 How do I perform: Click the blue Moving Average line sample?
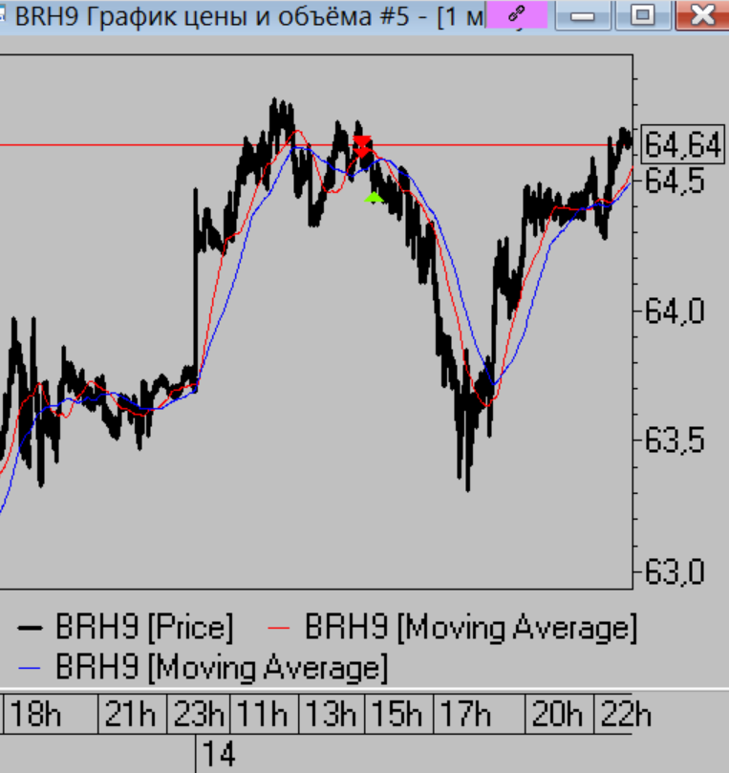[x=32, y=665]
